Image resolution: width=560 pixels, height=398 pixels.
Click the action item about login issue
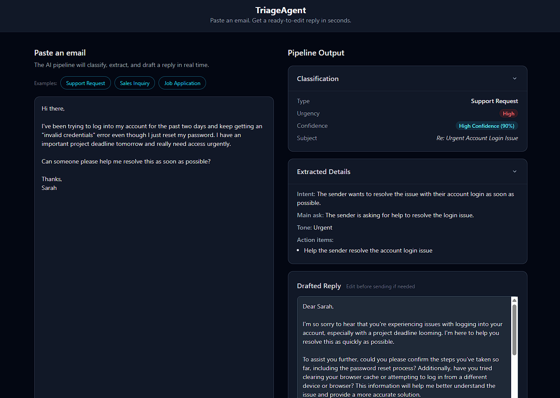click(368, 250)
